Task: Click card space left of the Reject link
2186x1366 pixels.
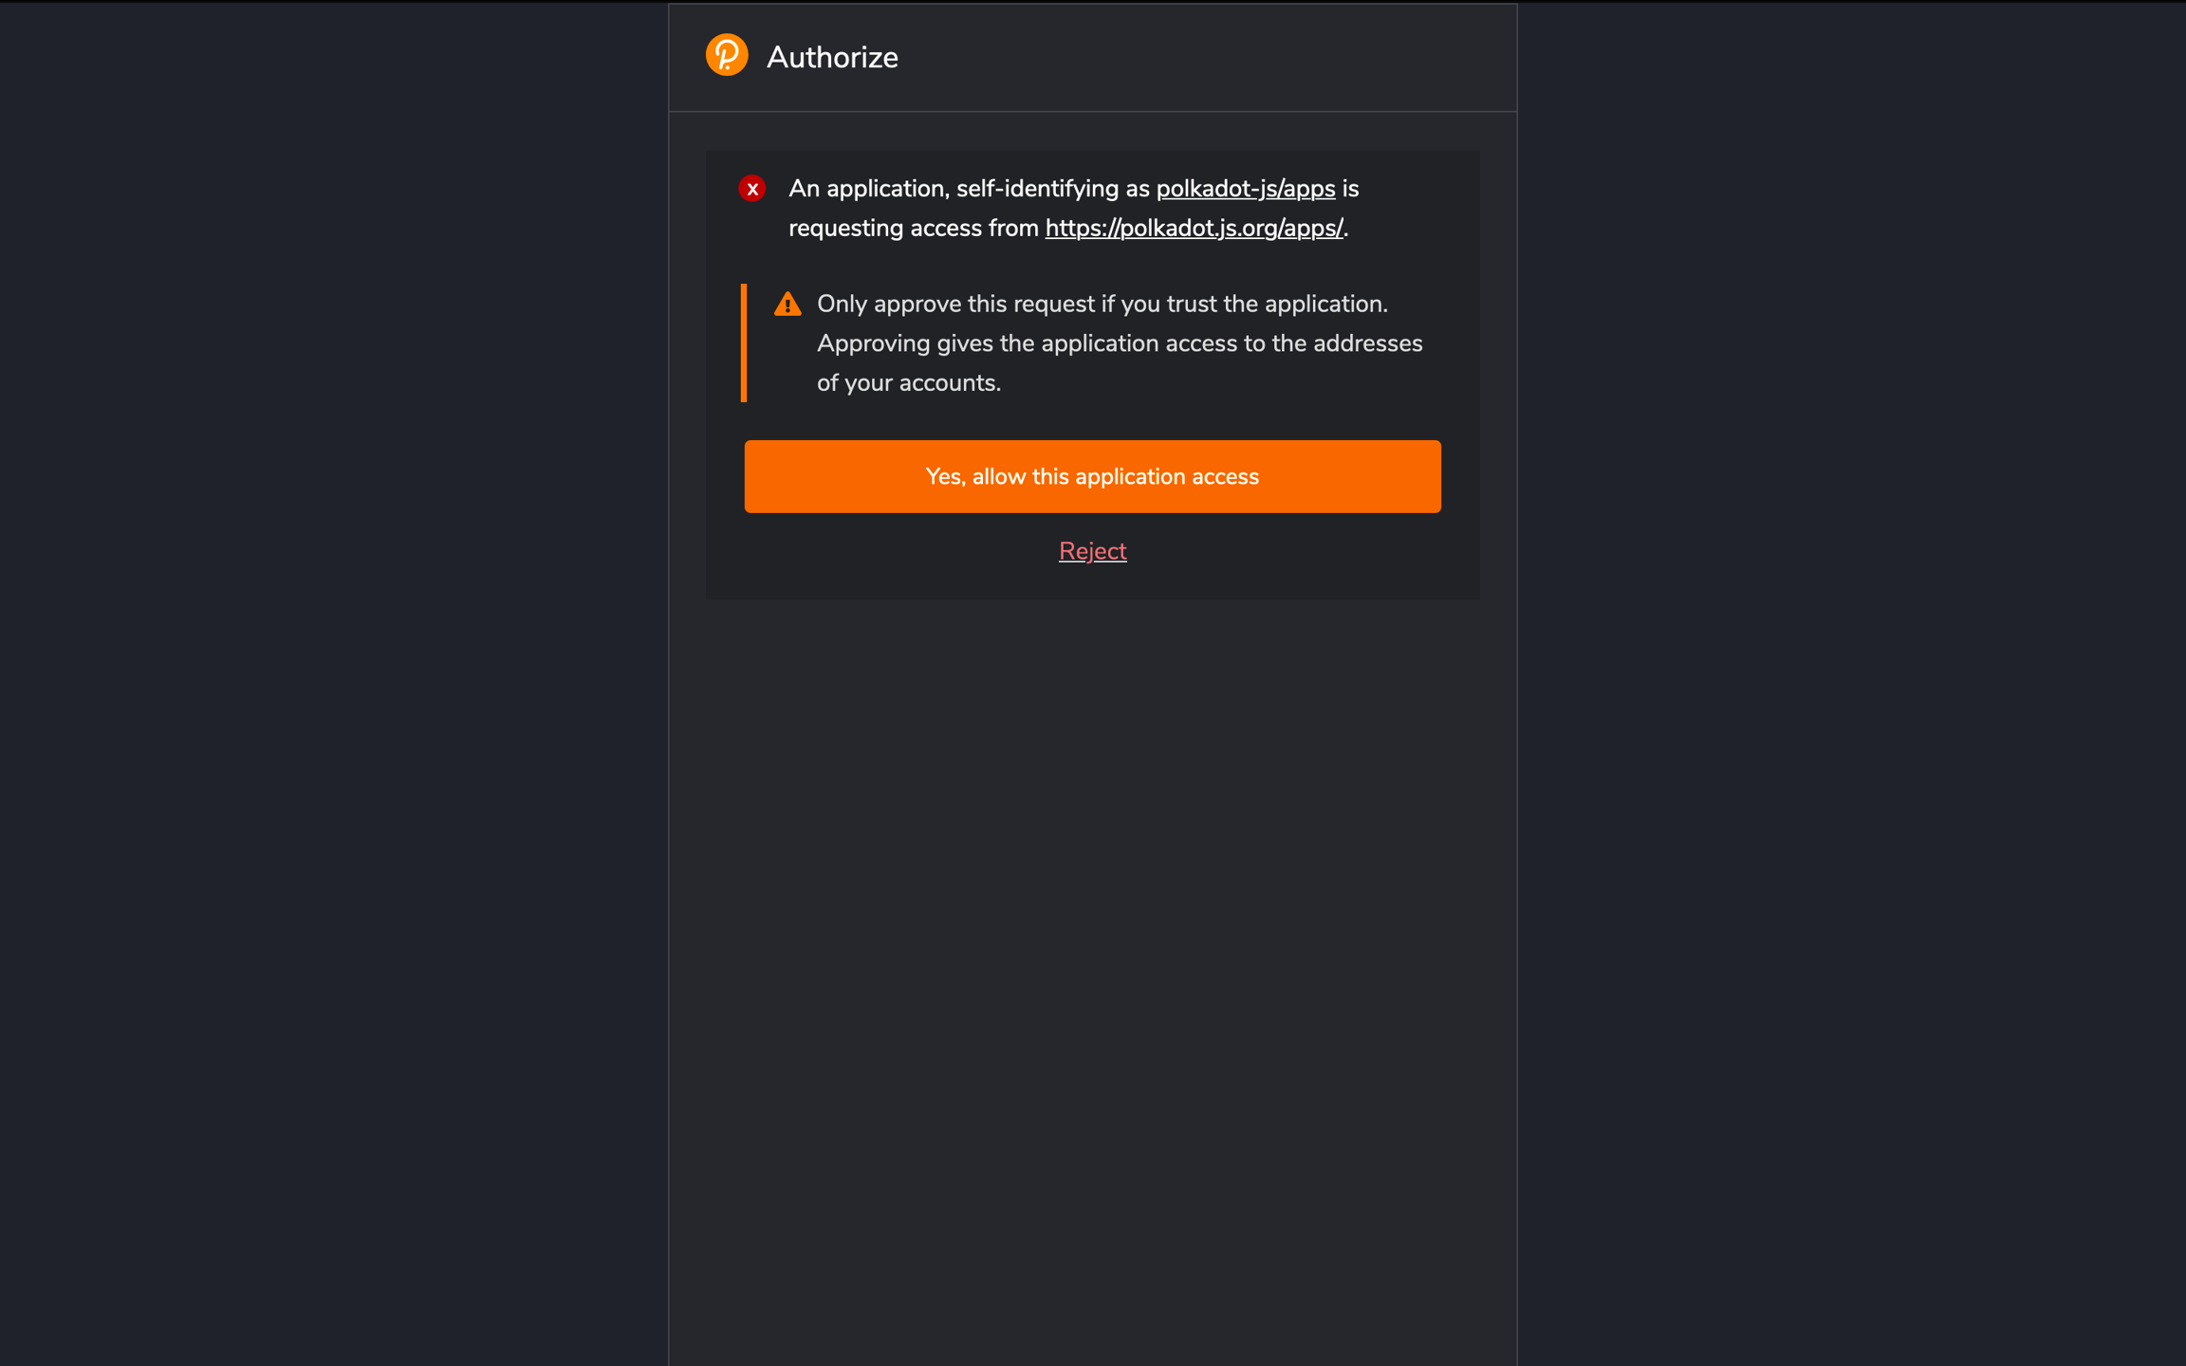Action: [x=882, y=551]
